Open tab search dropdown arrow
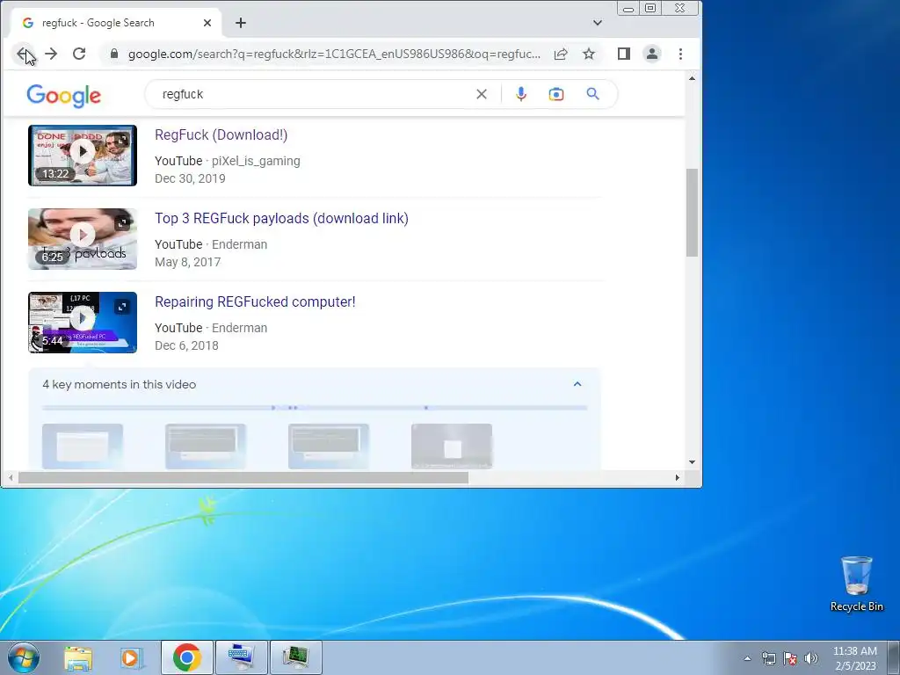The image size is (900, 675). point(598,23)
